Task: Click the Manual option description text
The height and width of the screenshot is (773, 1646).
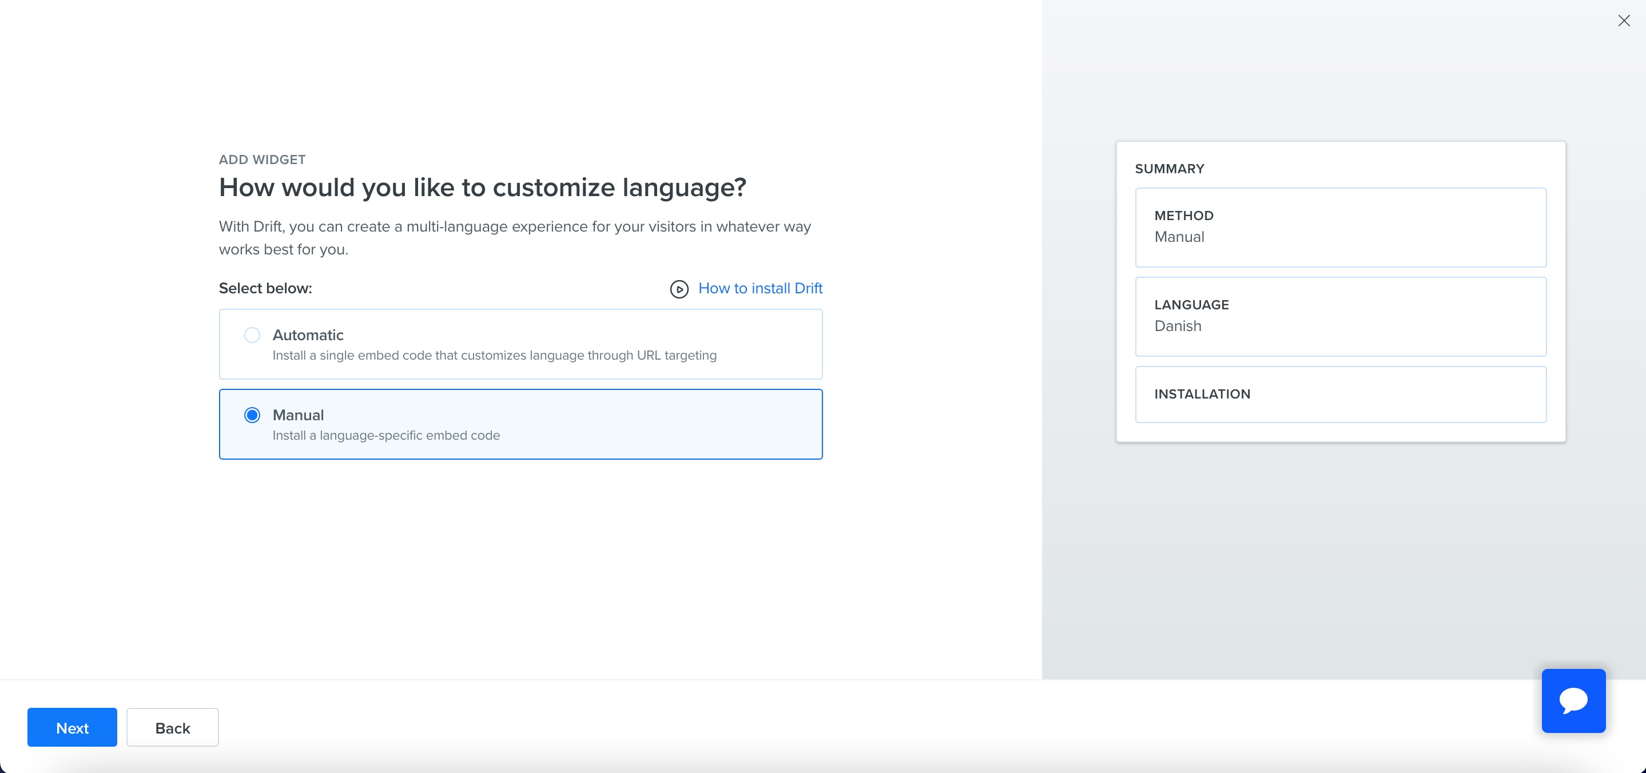Action: 386,435
